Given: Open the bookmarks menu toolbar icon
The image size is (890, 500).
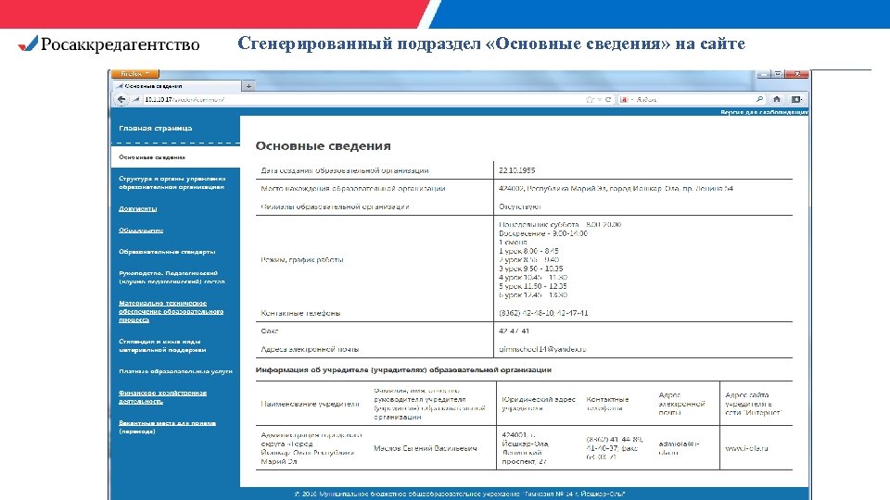Looking at the screenshot, I should 796,99.
